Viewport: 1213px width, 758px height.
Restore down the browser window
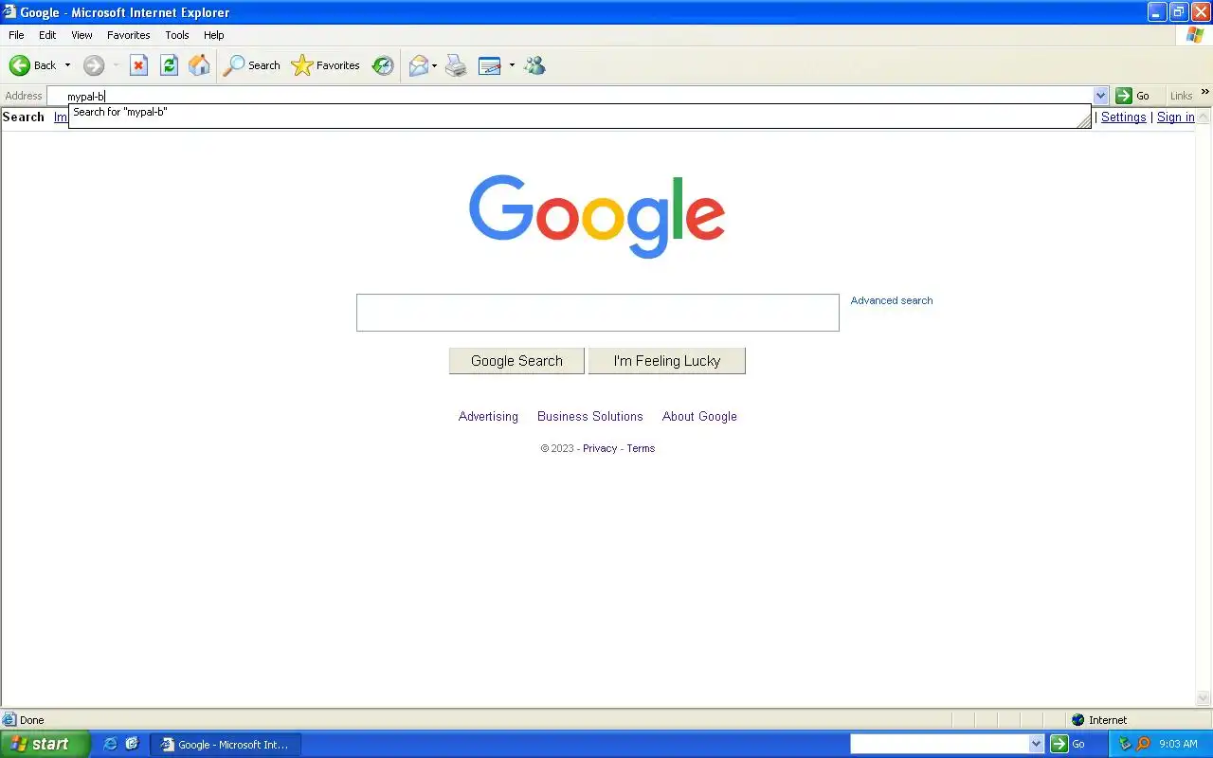(1178, 12)
